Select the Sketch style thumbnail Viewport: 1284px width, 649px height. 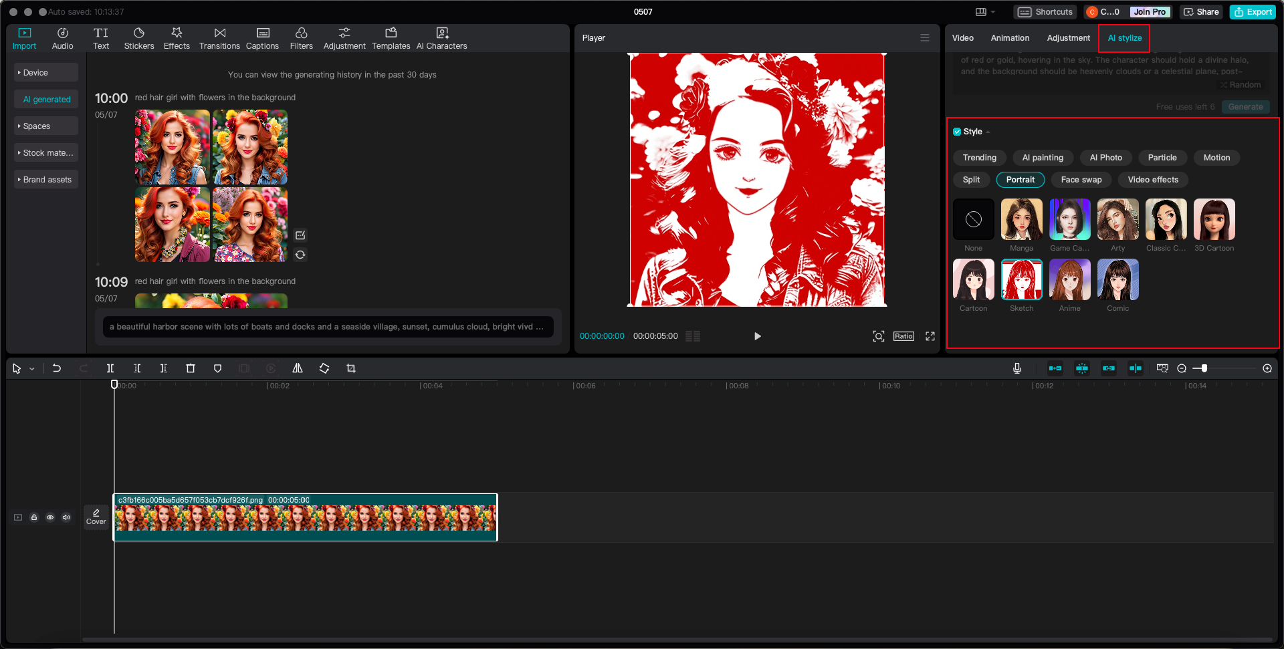click(x=1021, y=279)
